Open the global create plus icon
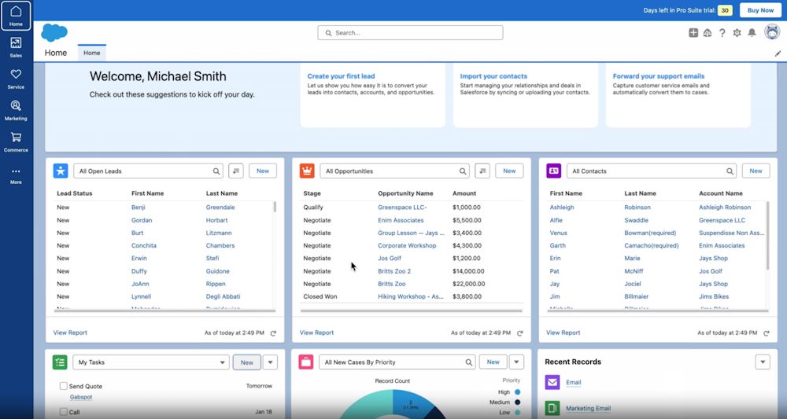The width and height of the screenshot is (787, 419). [693, 32]
